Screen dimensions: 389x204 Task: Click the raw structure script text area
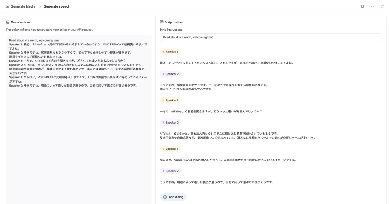79,120
